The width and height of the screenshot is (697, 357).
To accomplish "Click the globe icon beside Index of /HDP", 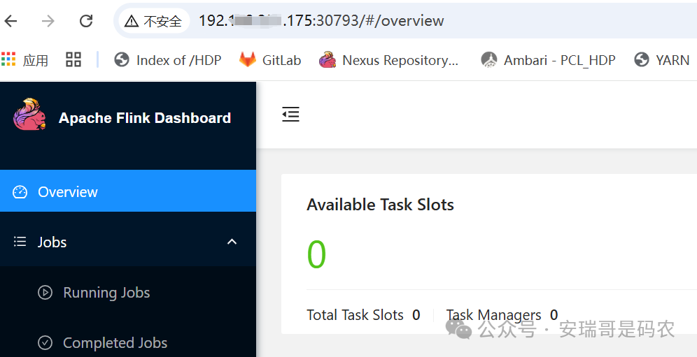I will [x=121, y=59].
